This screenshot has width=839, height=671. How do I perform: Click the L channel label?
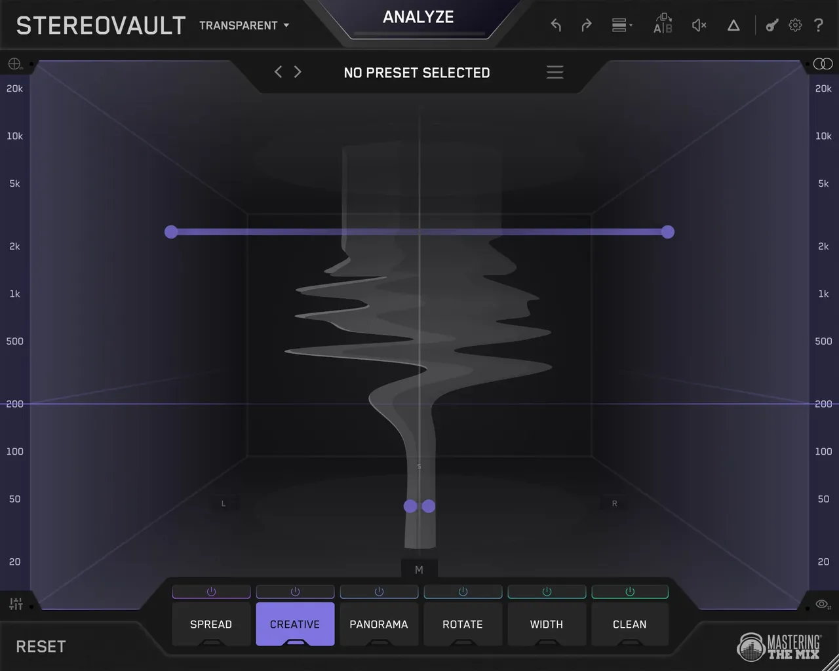[224, 503]
